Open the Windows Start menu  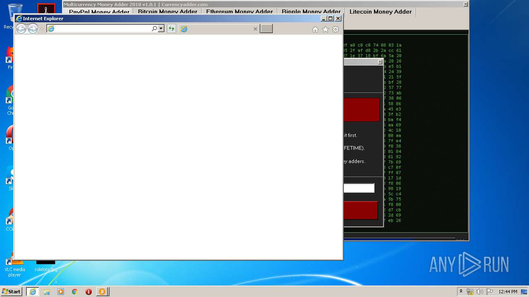click(x=12, y=291)
